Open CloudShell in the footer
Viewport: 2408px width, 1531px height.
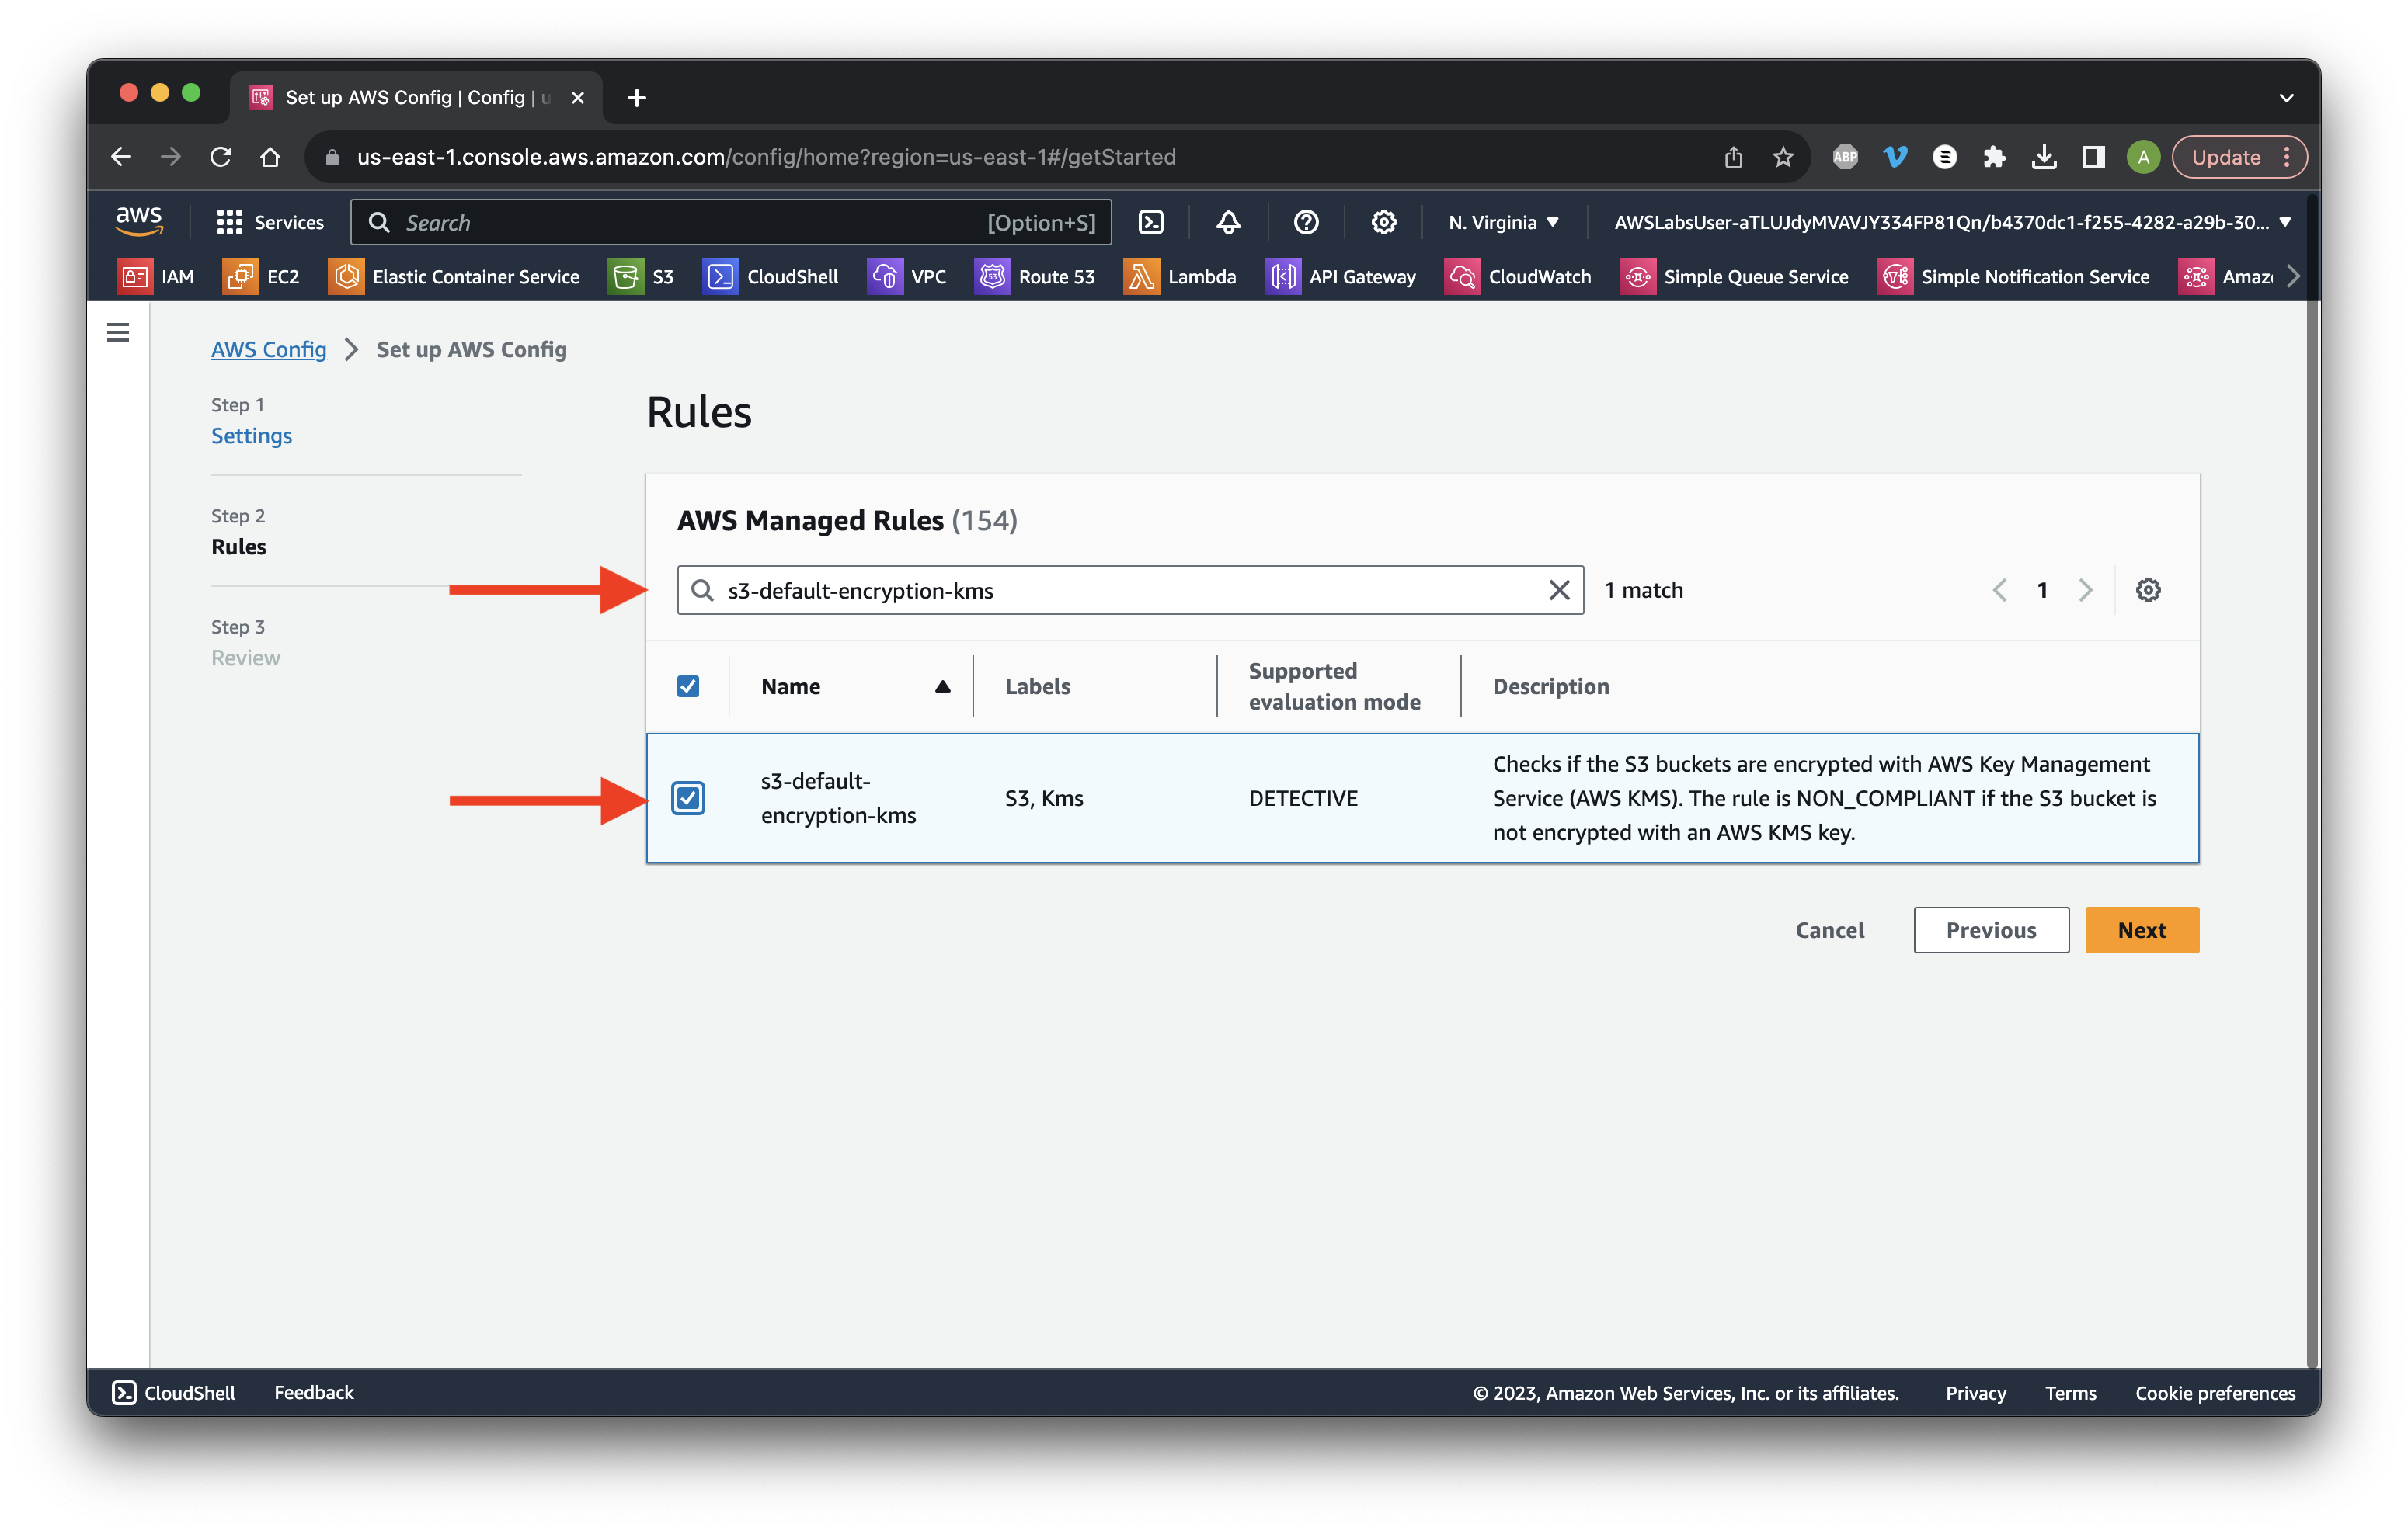(174, 1392)
